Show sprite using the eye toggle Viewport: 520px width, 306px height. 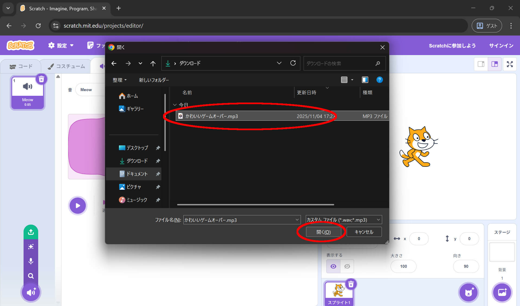pyautogui.click(x=333, y=266)
